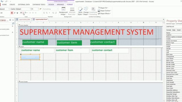This screenshot has width=182, height=102.
Task: Open the HOME ribbon tab
Action: point(5,5)
